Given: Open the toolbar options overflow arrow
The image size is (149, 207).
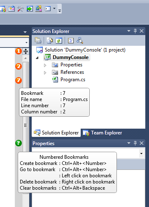Looking at the screenshot, I should click(60, 10).
